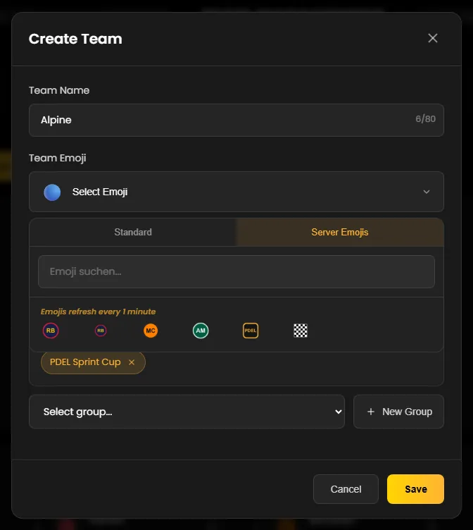Click the blue circle emoji preview
473x530 pixels.
click(52, 192)
